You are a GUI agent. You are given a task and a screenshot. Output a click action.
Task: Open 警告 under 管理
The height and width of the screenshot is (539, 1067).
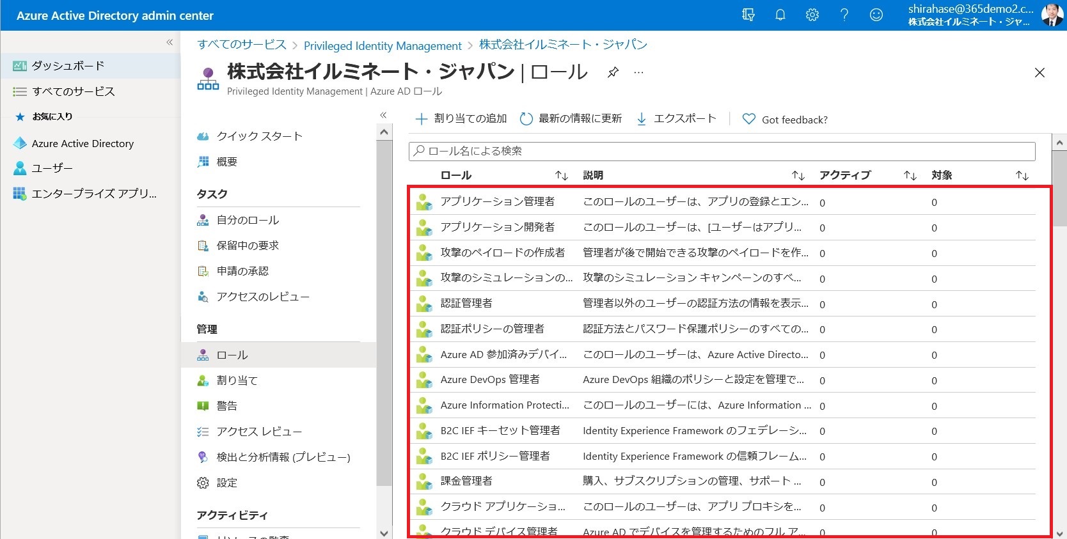(278, 406)
